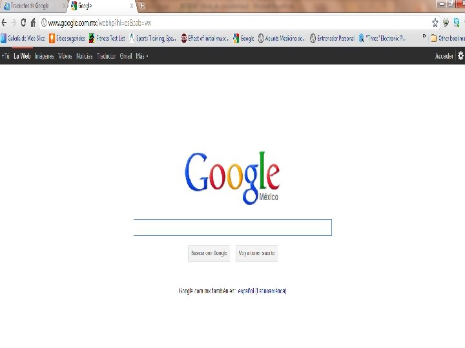465x348 pixels.
Task: Open the Galería de Web Slice bookmark
Action: pos(23,38)
